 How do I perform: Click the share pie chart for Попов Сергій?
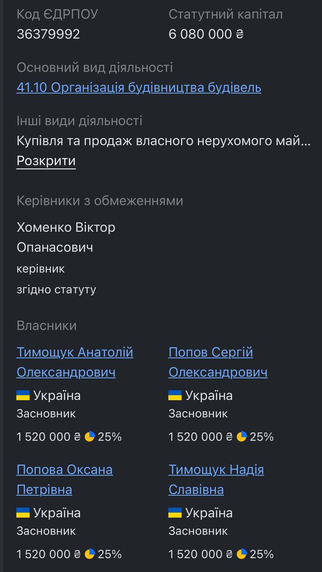tap(242, 437)
